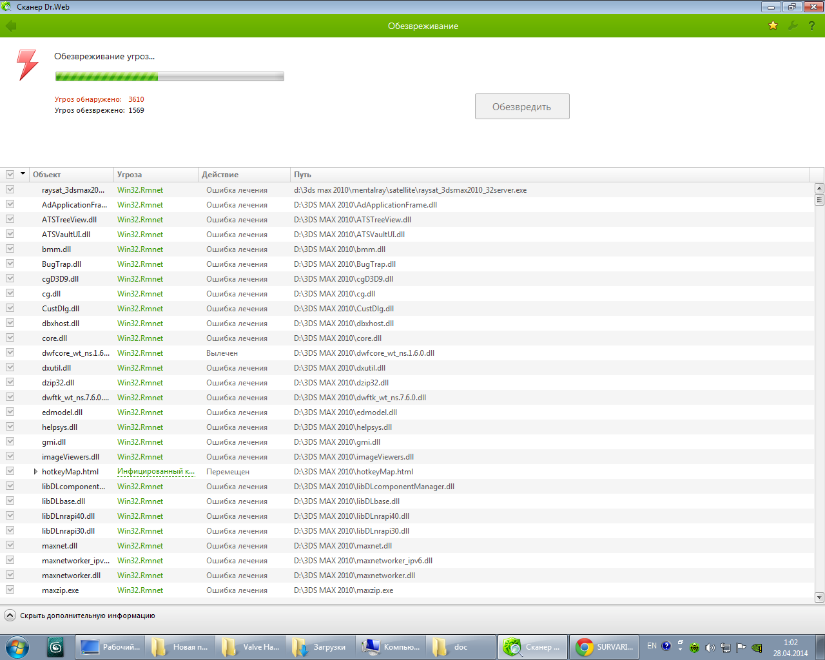Open the Новая п... folder on the taskbar
825x660 pixels.
point(180,647)
